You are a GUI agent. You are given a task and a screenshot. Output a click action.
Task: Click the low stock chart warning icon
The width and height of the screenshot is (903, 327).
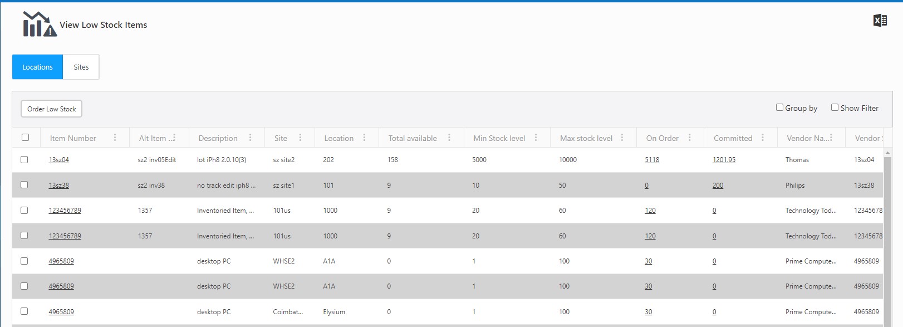(40, 25)
